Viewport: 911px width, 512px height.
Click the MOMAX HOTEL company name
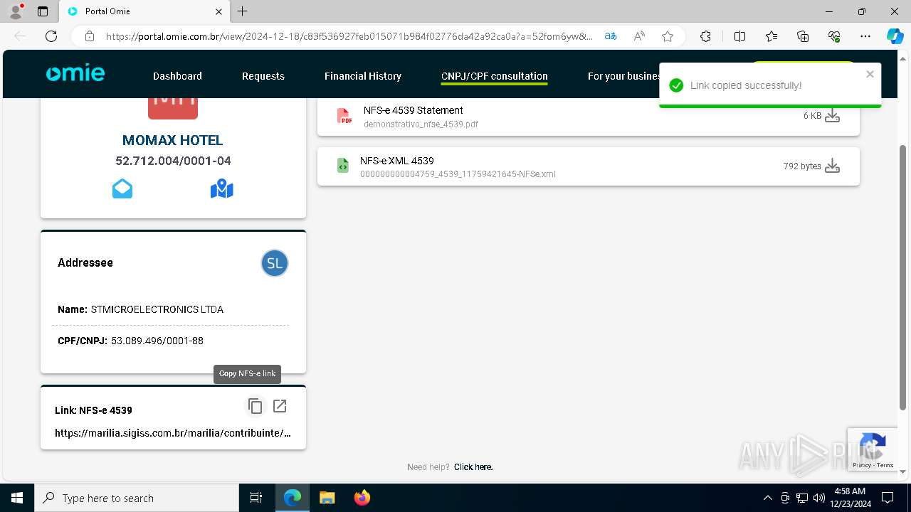pos(173,140)
